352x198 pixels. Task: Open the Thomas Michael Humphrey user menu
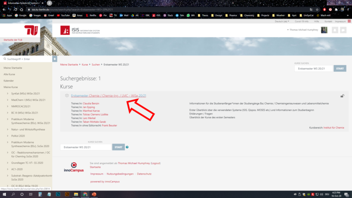point(302,30)
